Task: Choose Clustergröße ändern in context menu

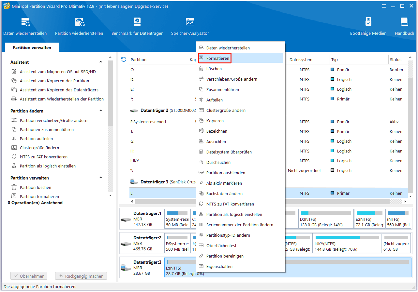Action: 241,110
